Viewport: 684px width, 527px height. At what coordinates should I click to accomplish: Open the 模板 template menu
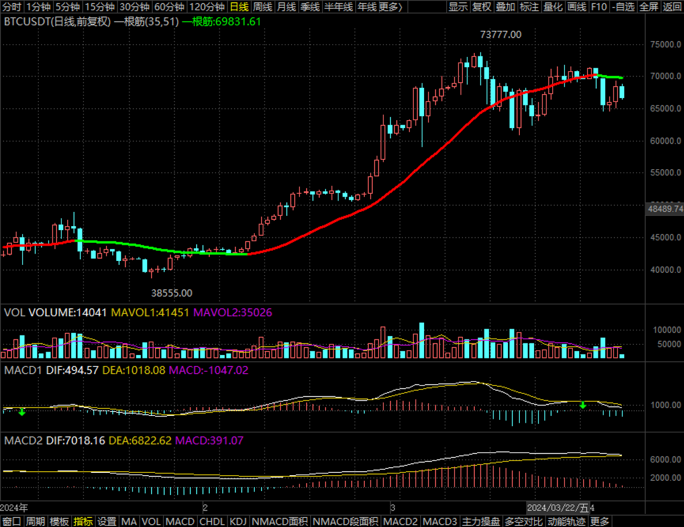[x=60, y=521]
